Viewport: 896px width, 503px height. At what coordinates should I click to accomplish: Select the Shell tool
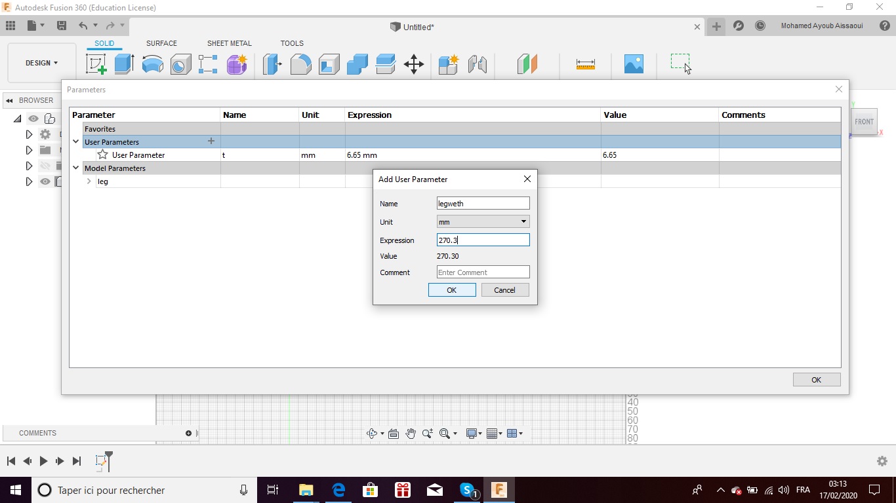coord(329,64)
